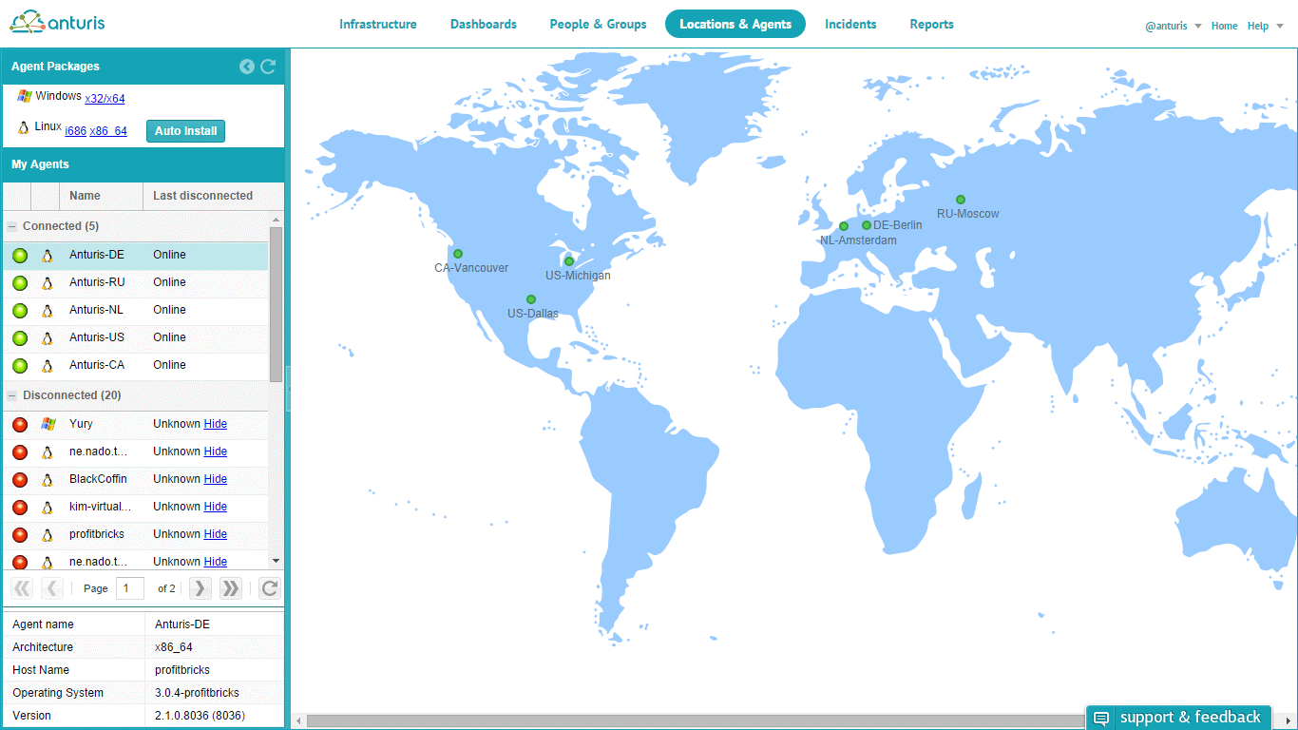Refresh the Agent Packages panel
The image size is (1298, 730).
click(268, 67)
